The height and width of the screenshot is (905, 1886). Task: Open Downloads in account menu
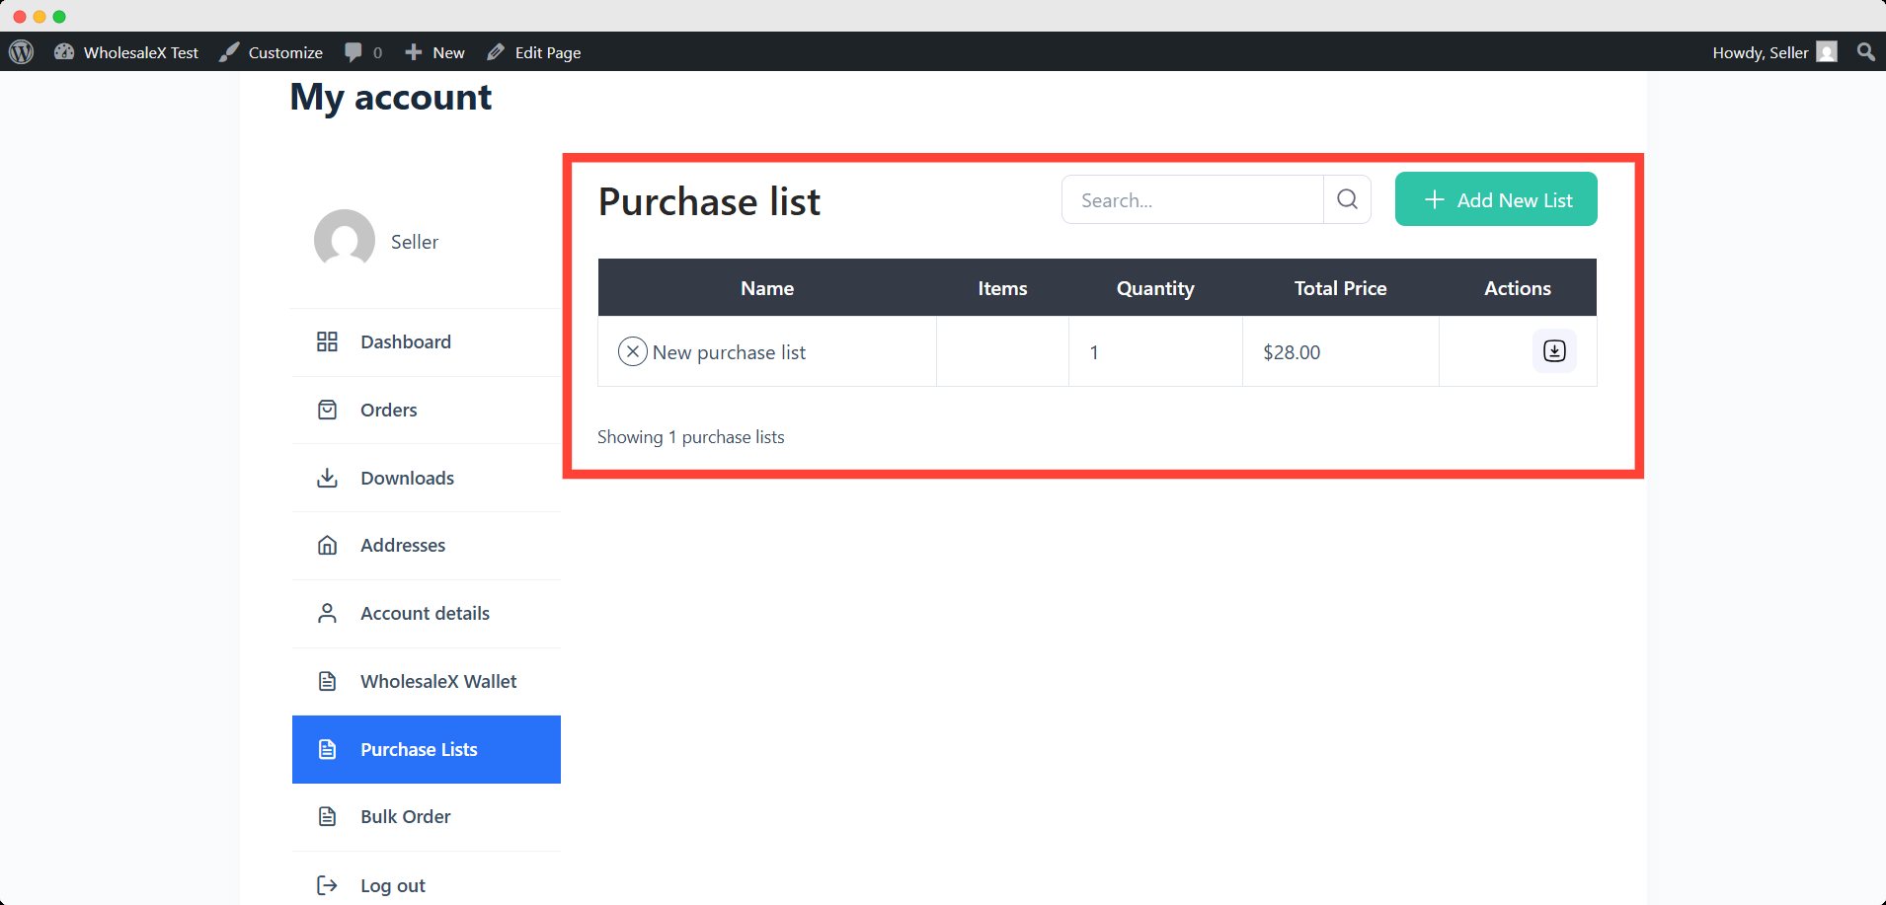pos(427,478)
